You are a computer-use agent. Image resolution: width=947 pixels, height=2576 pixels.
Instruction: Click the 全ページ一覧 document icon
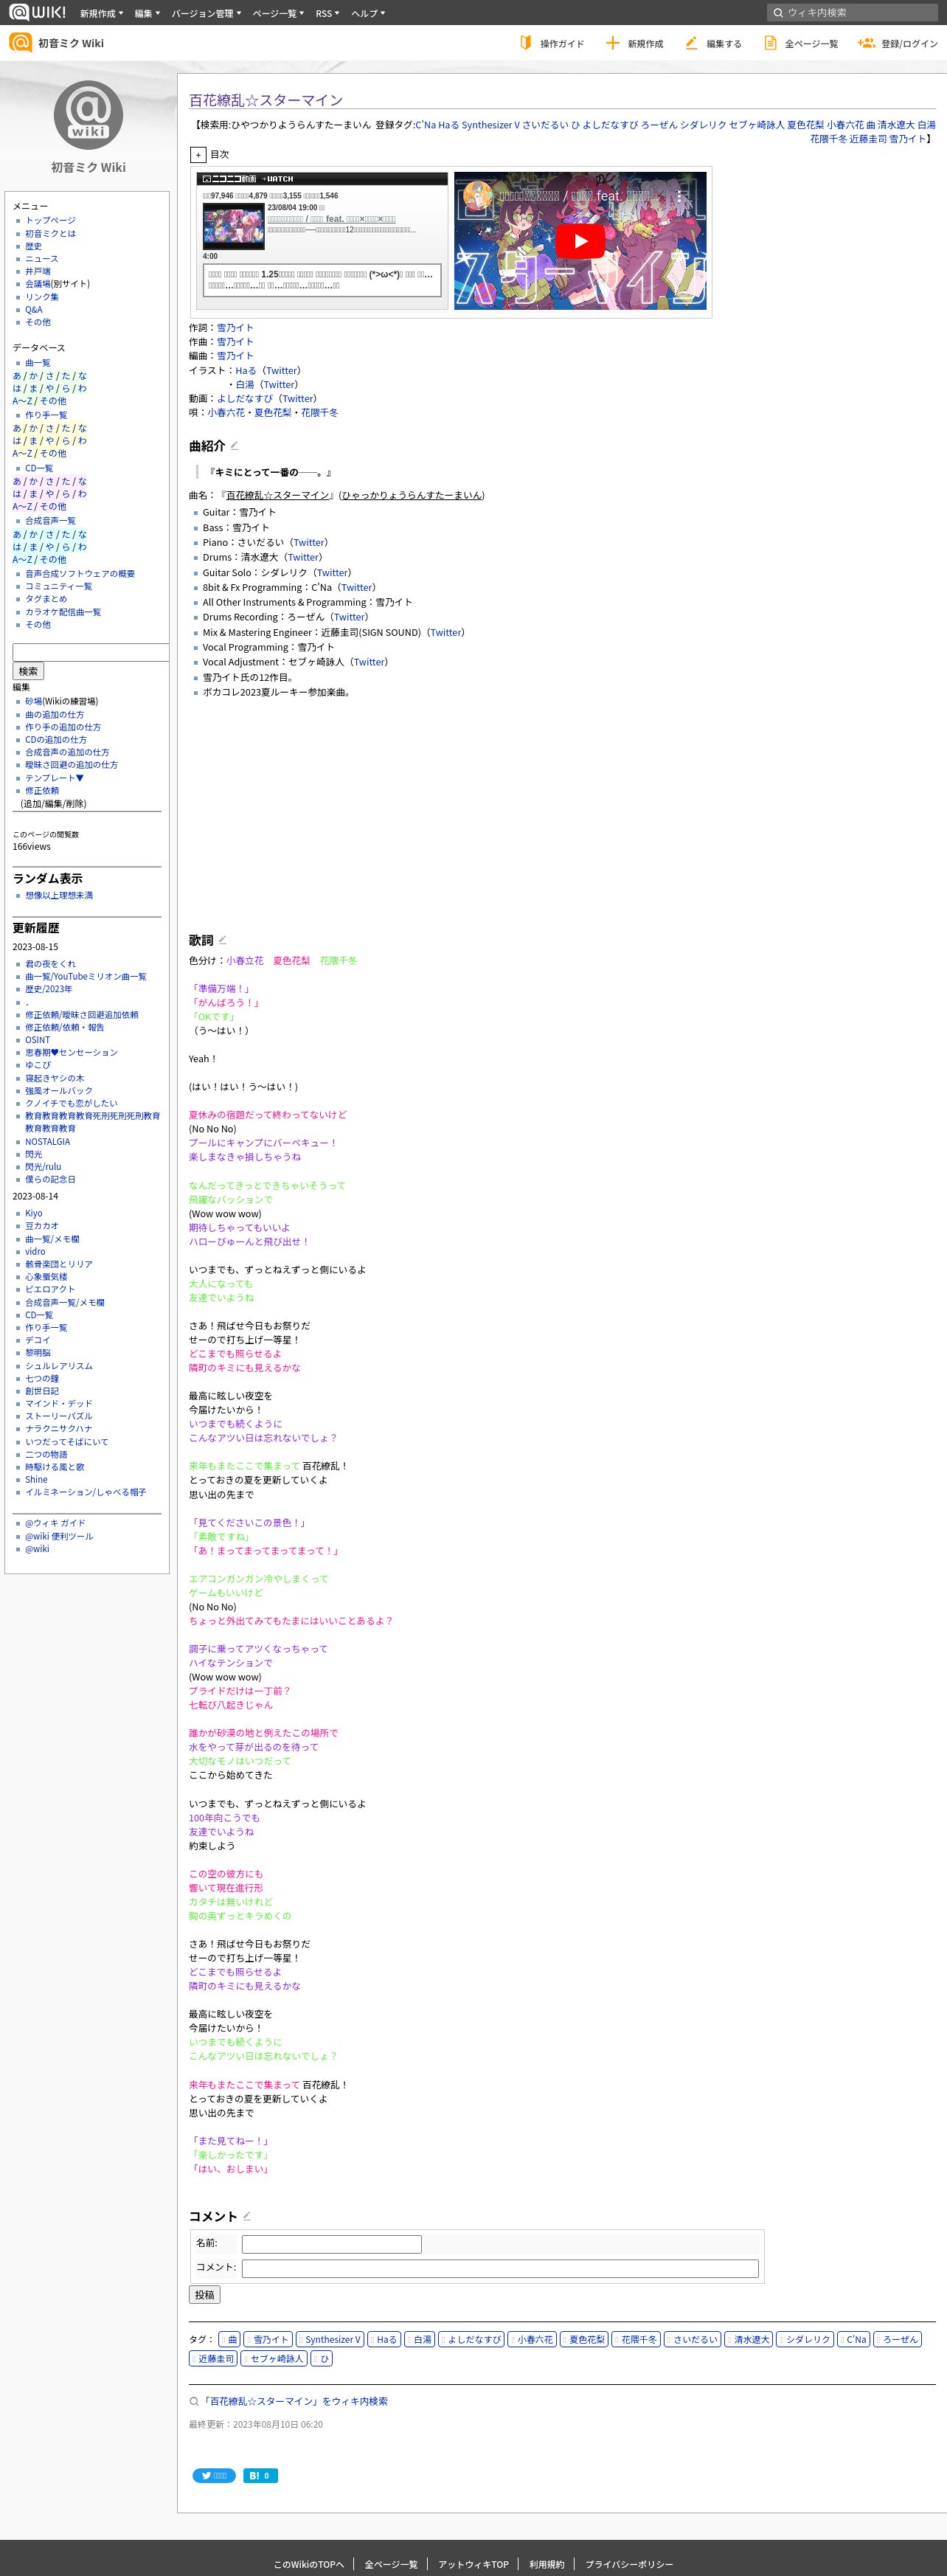[770, 43]
